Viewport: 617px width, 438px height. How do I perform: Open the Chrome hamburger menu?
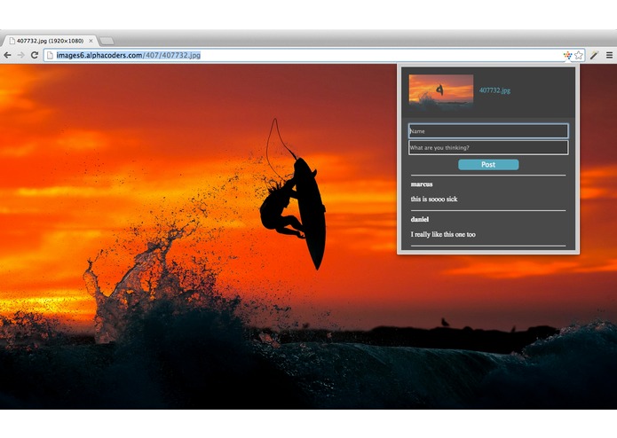[x=609, y=55]
